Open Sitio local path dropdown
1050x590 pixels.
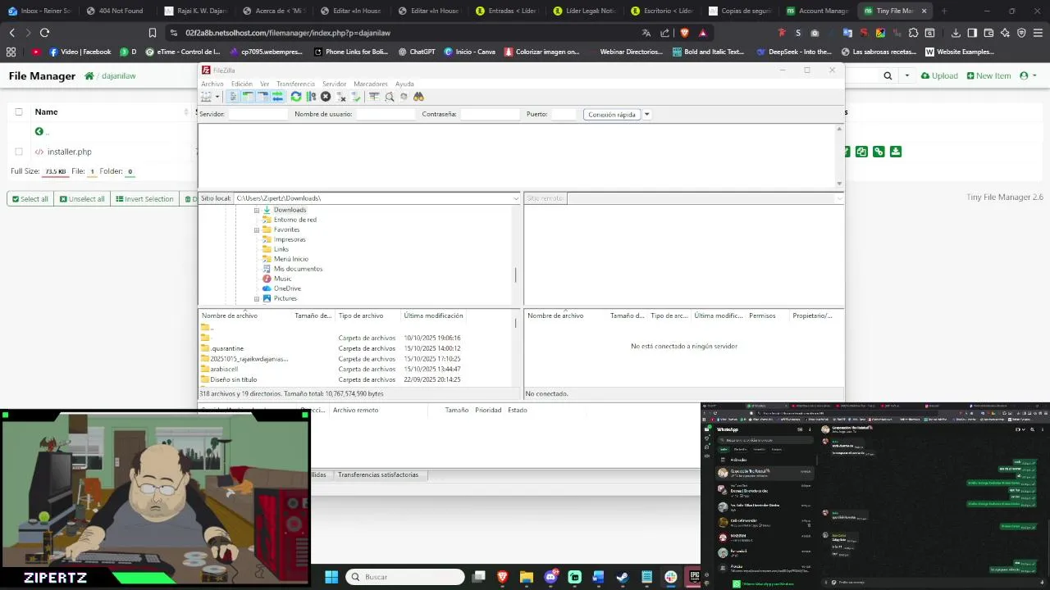(x=516, y=198)
